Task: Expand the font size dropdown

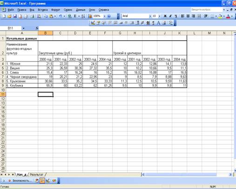Action: click(x=159, y=16)
